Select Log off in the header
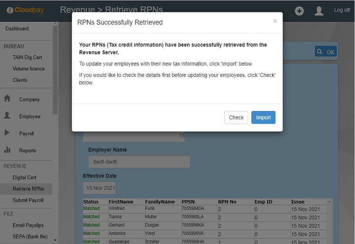This screenshot has width=355, height=244. [x=342, y=10]
